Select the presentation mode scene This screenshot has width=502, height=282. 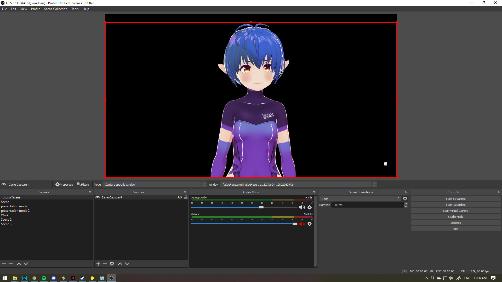(47, 206)
